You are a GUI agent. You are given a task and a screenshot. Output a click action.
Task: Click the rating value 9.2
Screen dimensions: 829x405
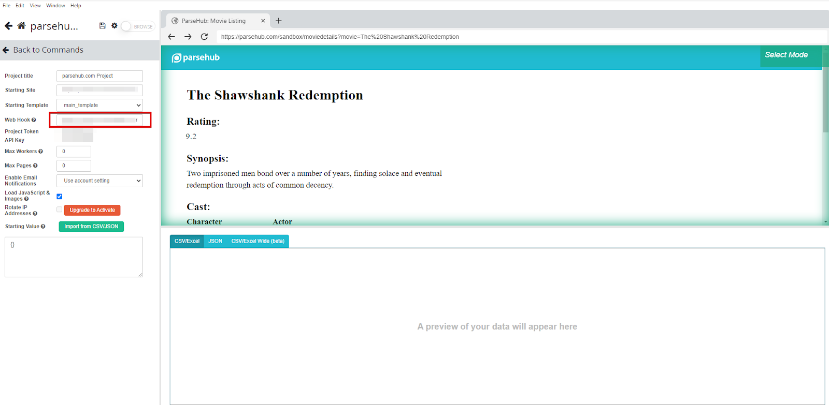pyautogui.click(x=191, y=137)
